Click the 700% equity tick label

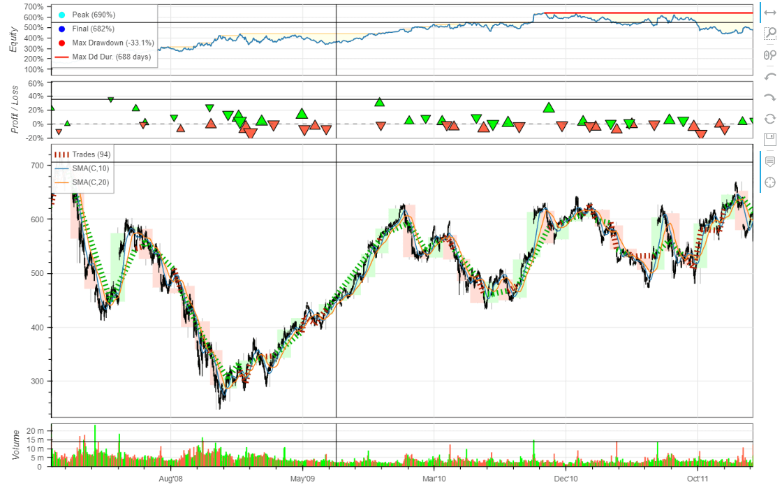point(34,7)
